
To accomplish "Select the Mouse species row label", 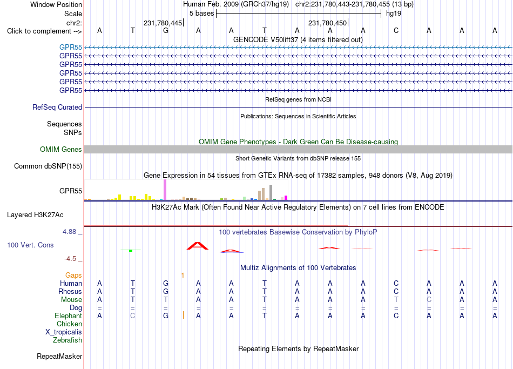I will (x=71, y=300).
